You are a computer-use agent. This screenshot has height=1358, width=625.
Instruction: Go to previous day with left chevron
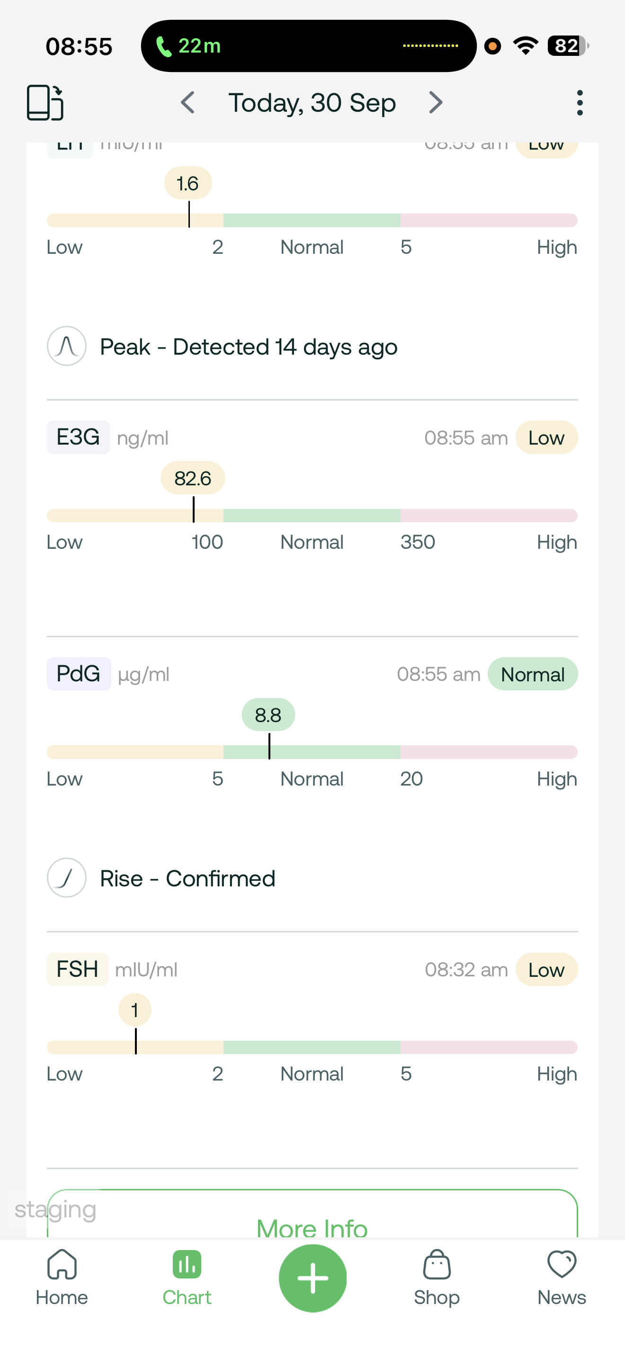[187, 102]
